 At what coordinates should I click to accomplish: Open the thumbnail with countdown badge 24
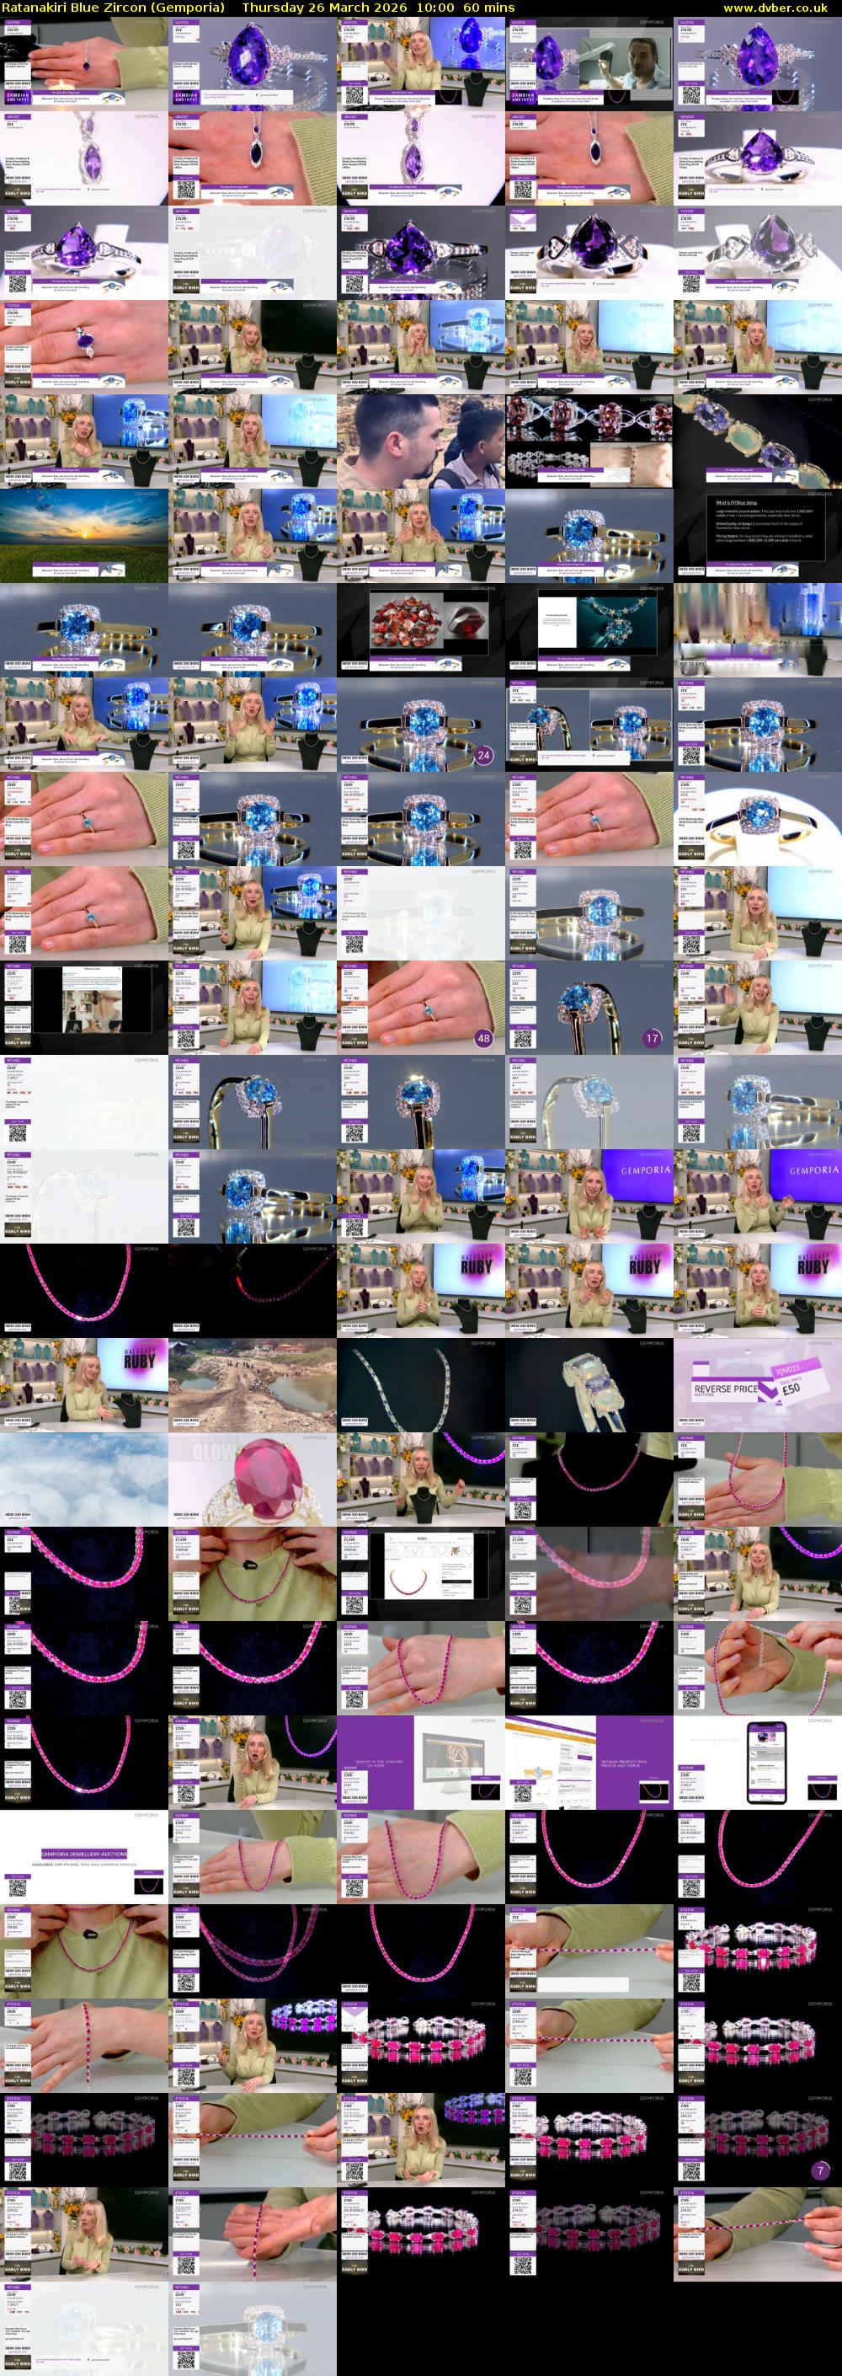click(420, 725)
